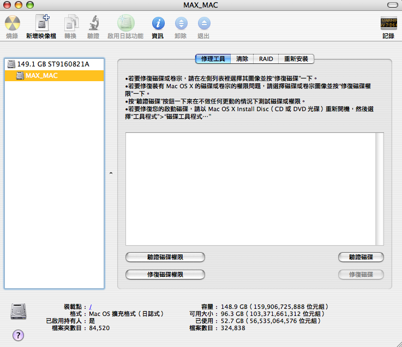Open the Info (資訊) toolbar icon
The image size is (402, 347).
click(158, 23)
